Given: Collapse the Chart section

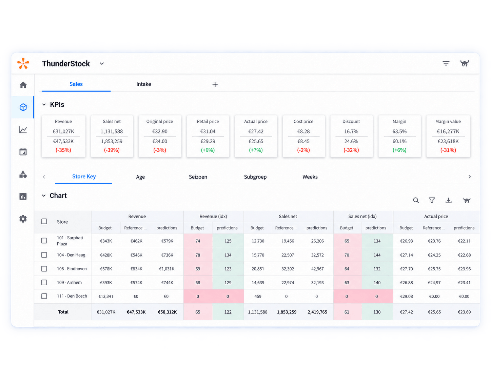Looking at the screenshot, I should pos(44,196).
